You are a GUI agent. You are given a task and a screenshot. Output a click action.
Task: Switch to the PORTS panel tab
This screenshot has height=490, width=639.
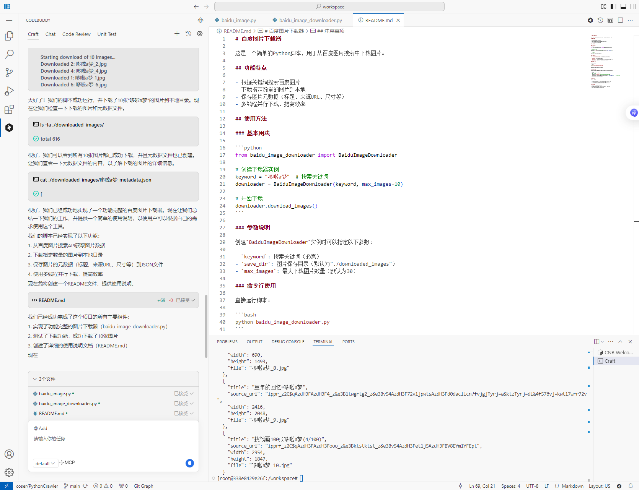tap(349, 342)
